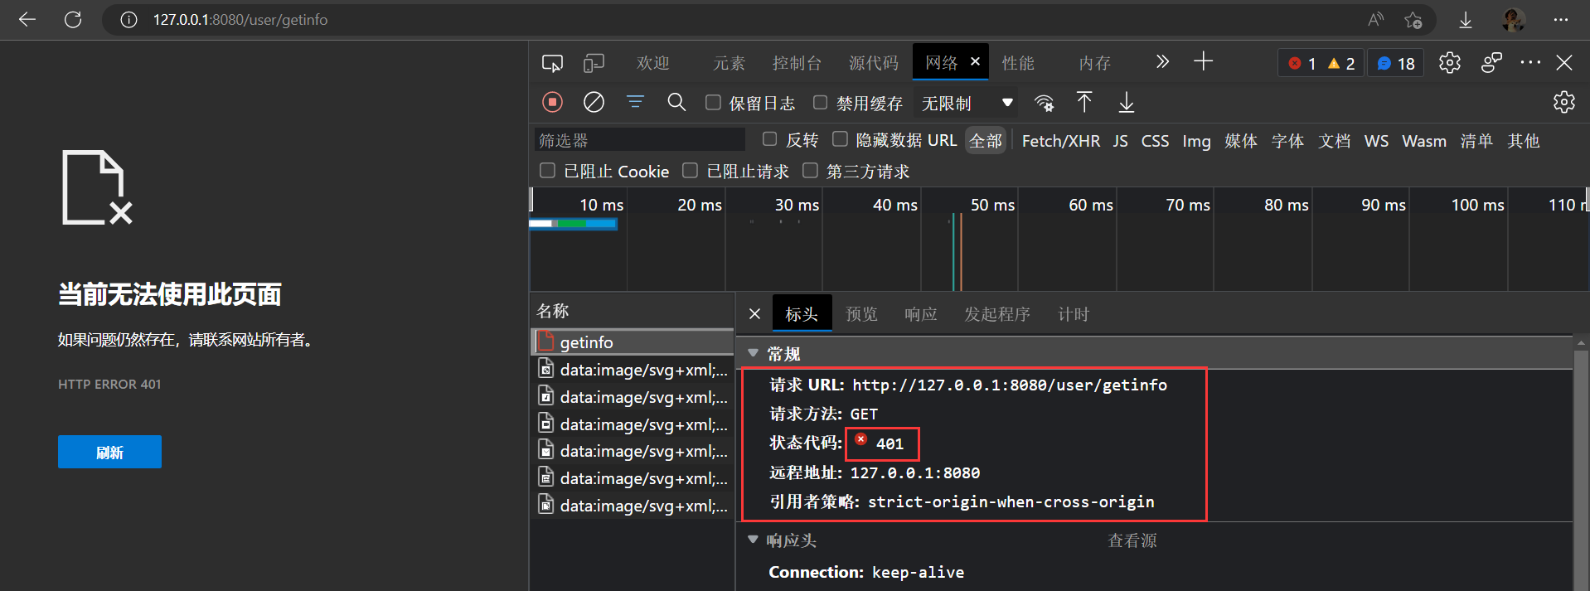Select the 全部 filter type
The width and height of the screenshot is (1590, 591).
986,141
